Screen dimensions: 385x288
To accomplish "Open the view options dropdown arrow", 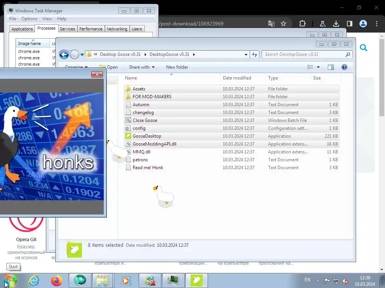I will coord(318,67).
